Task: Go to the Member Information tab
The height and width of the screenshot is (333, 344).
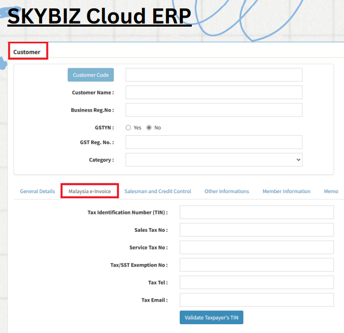Action: 286,192
